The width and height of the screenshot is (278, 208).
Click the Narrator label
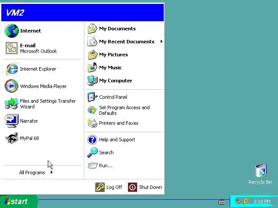point(29,121)
